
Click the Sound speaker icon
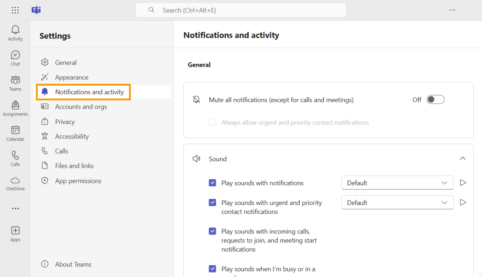coord(196,159)
